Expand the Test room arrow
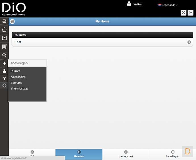Screen dimensions: 196x160 click(189, 42)
